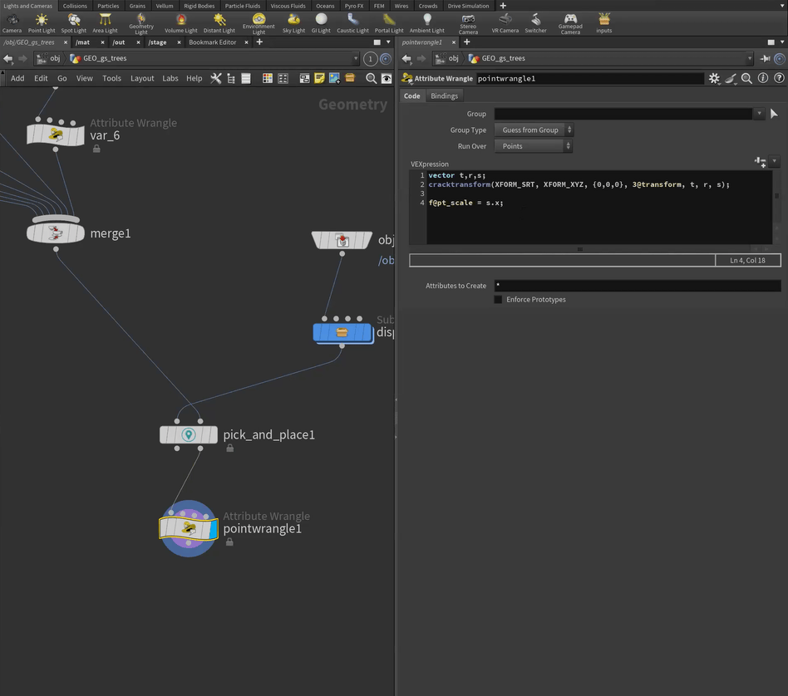Toggle the blue display flag on pointwrangle1

point(211,528)
